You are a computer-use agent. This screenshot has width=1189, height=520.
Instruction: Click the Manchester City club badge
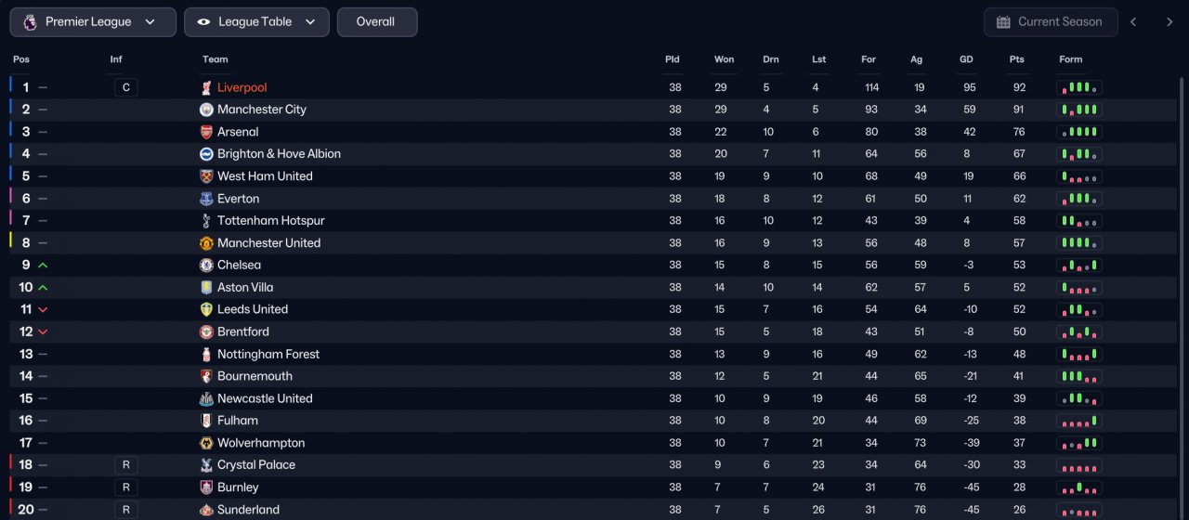(x=206, y=110)
